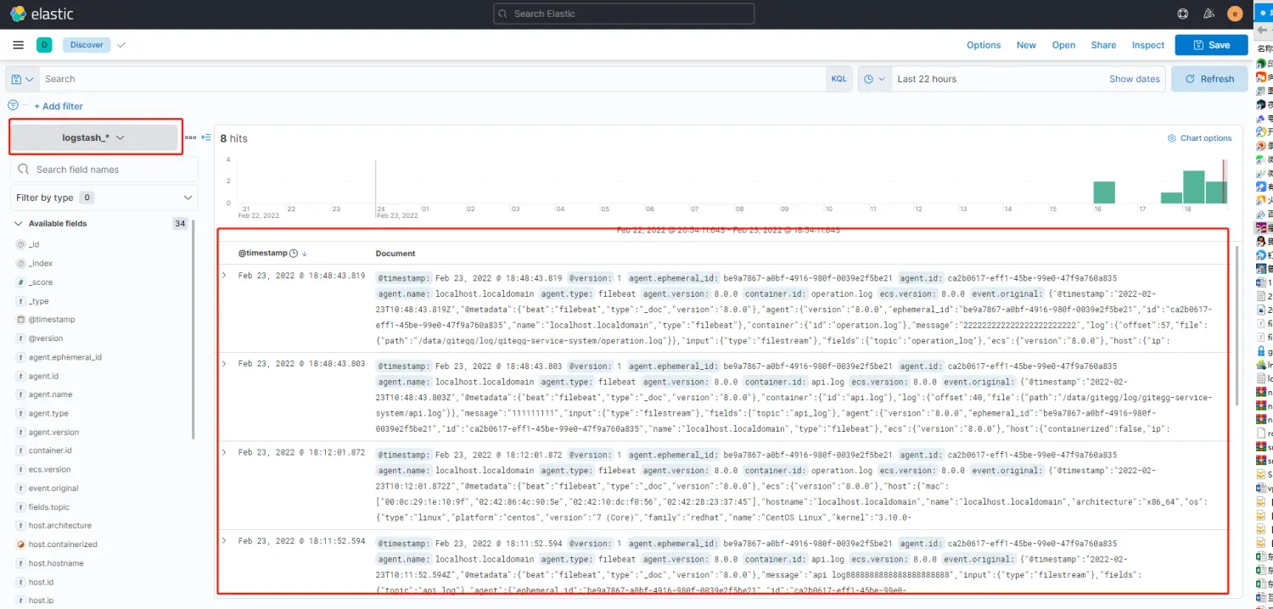Click filter options icon beside Add filter
The height and width of the screenshot is (609, 1273).
[x=13, y=105]
